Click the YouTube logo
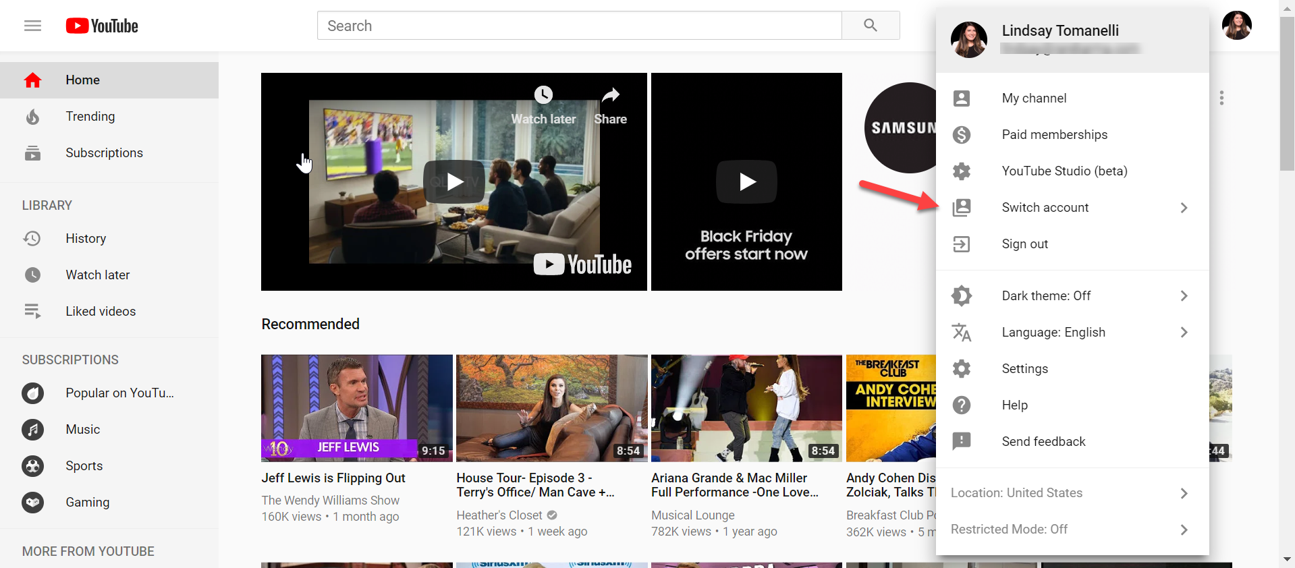The height and width of the screenshot is (568, 1295). click(102, 26)
